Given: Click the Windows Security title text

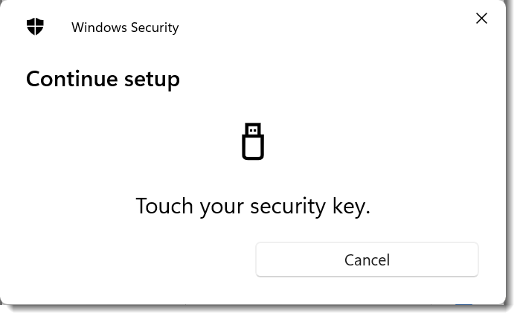Looking at the screenshot, I should tap(125, 28).
